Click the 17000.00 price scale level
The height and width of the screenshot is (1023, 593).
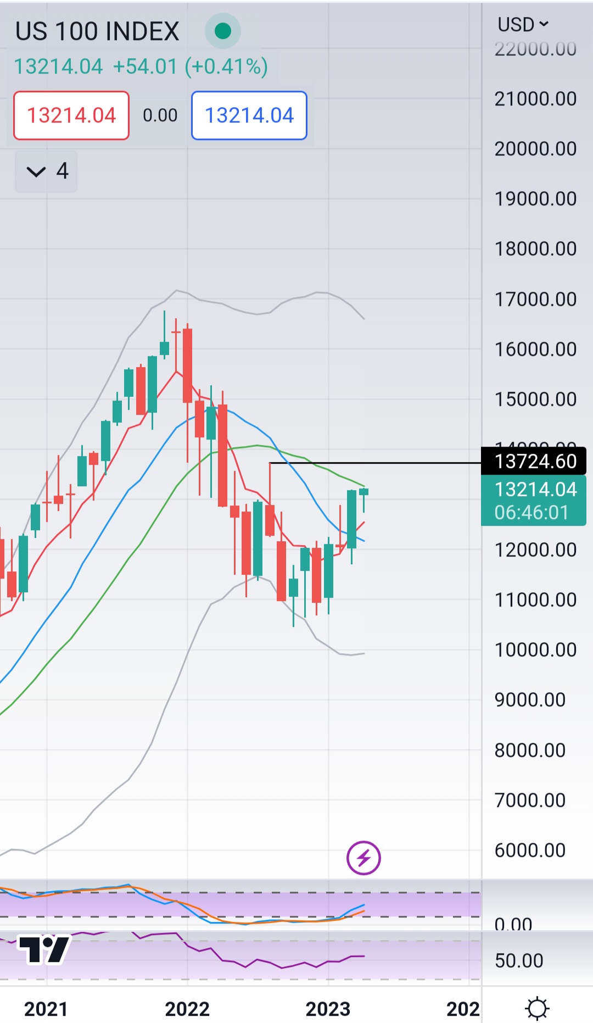(x=535, y=299)
